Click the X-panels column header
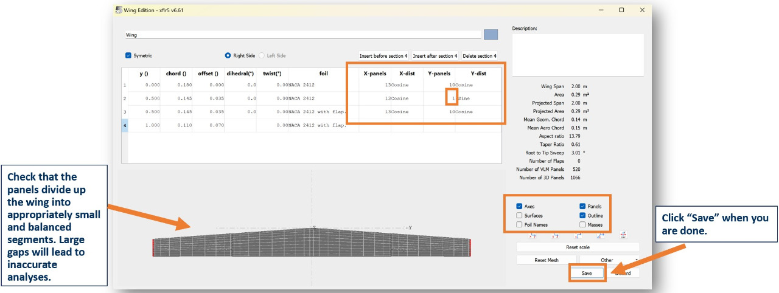The width and height of the screenshot is (779, 293). tap(375, 74)
